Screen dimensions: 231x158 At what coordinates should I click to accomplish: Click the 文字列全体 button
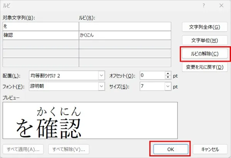click(x=205, y=27)
